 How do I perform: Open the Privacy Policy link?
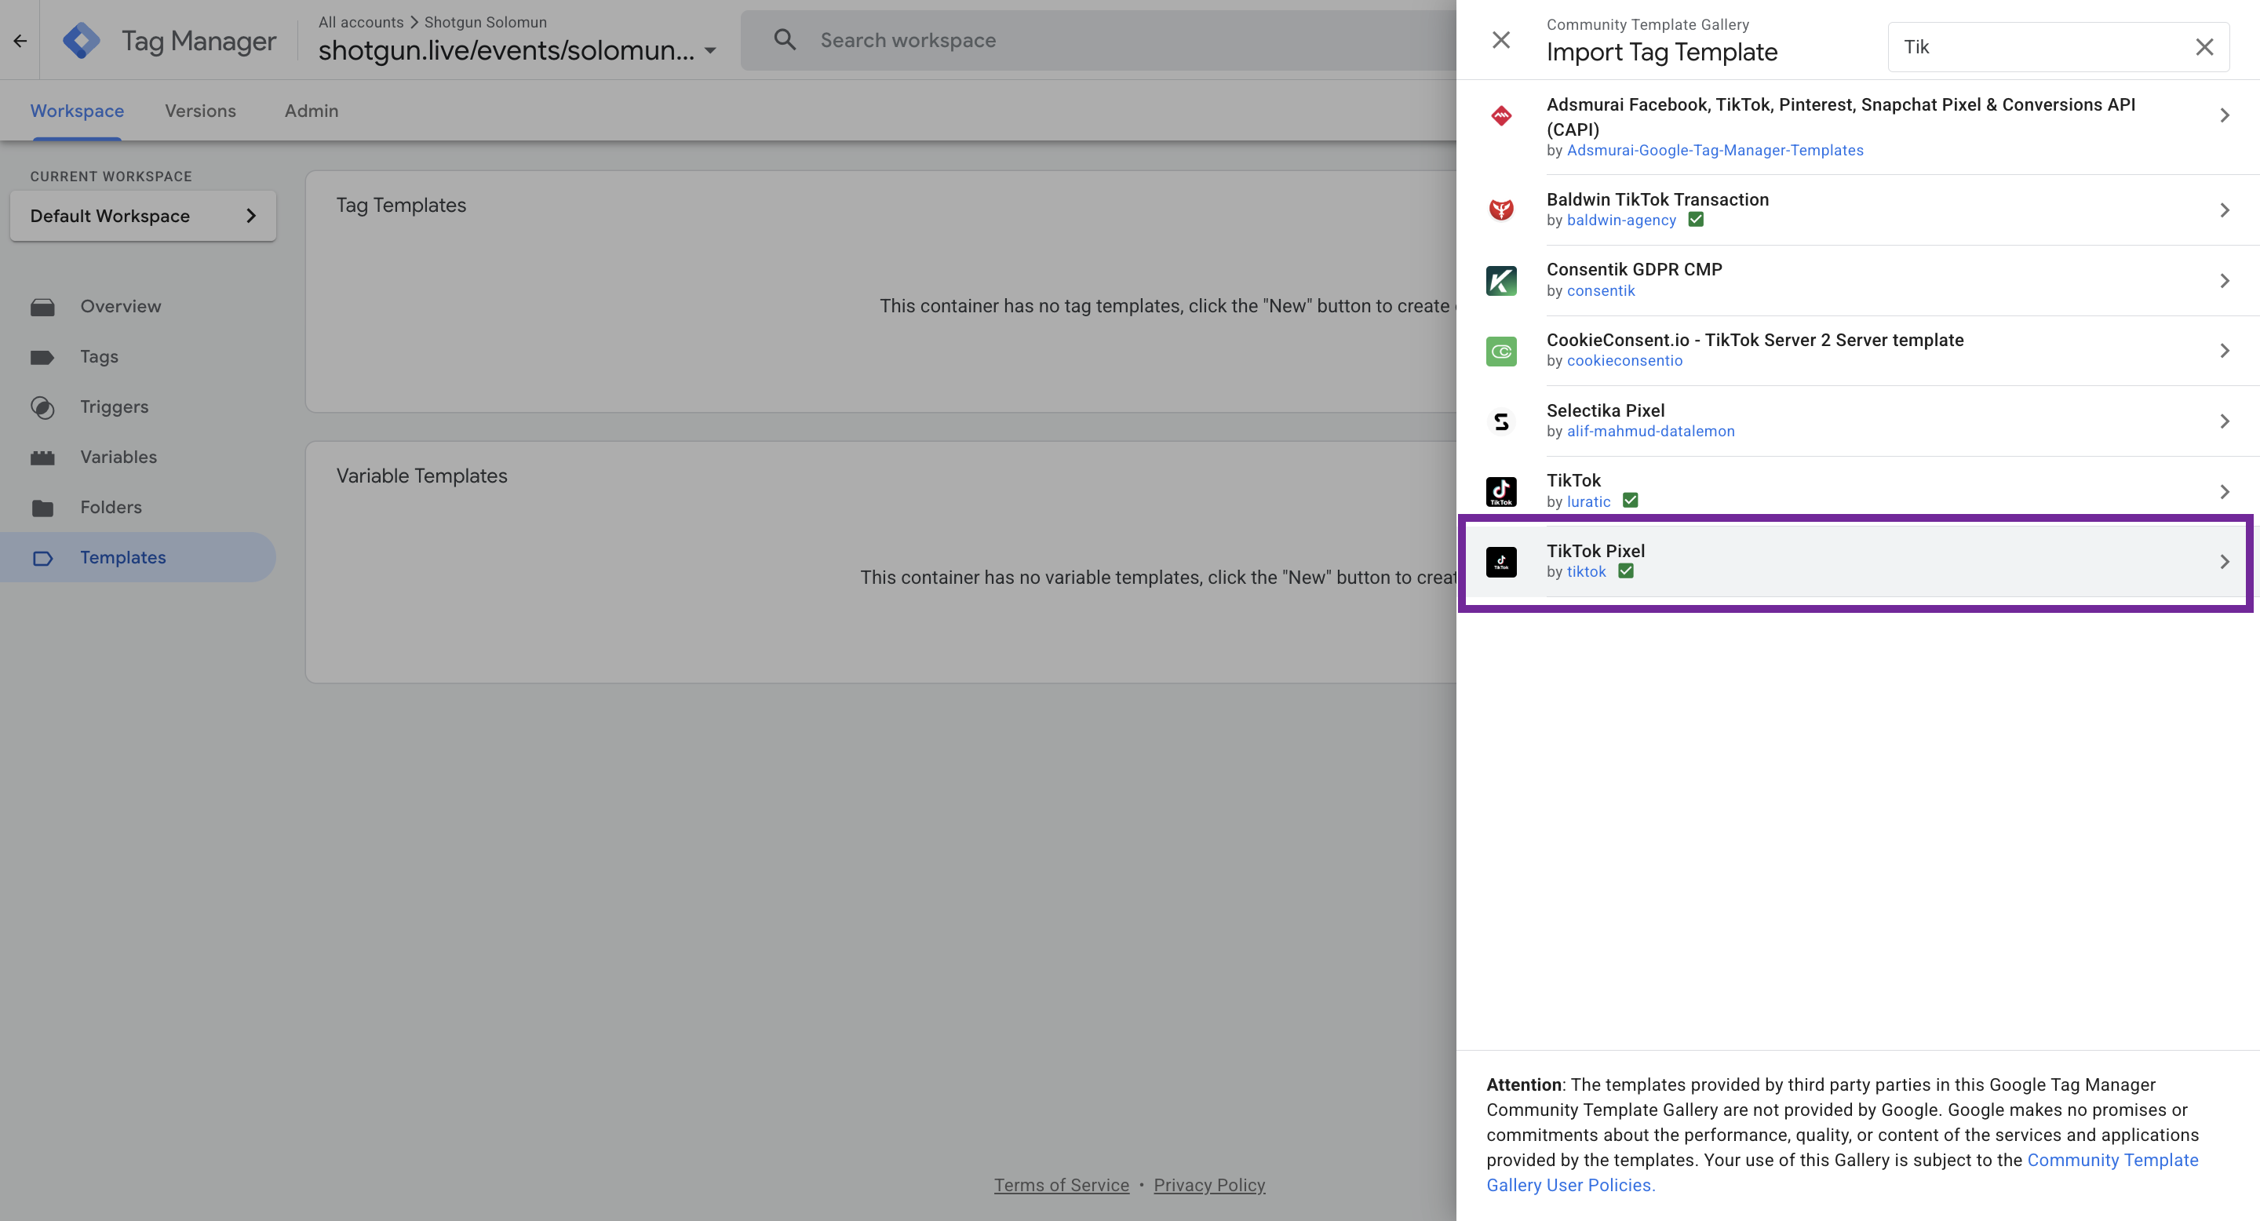(x=1209, y=1186)
